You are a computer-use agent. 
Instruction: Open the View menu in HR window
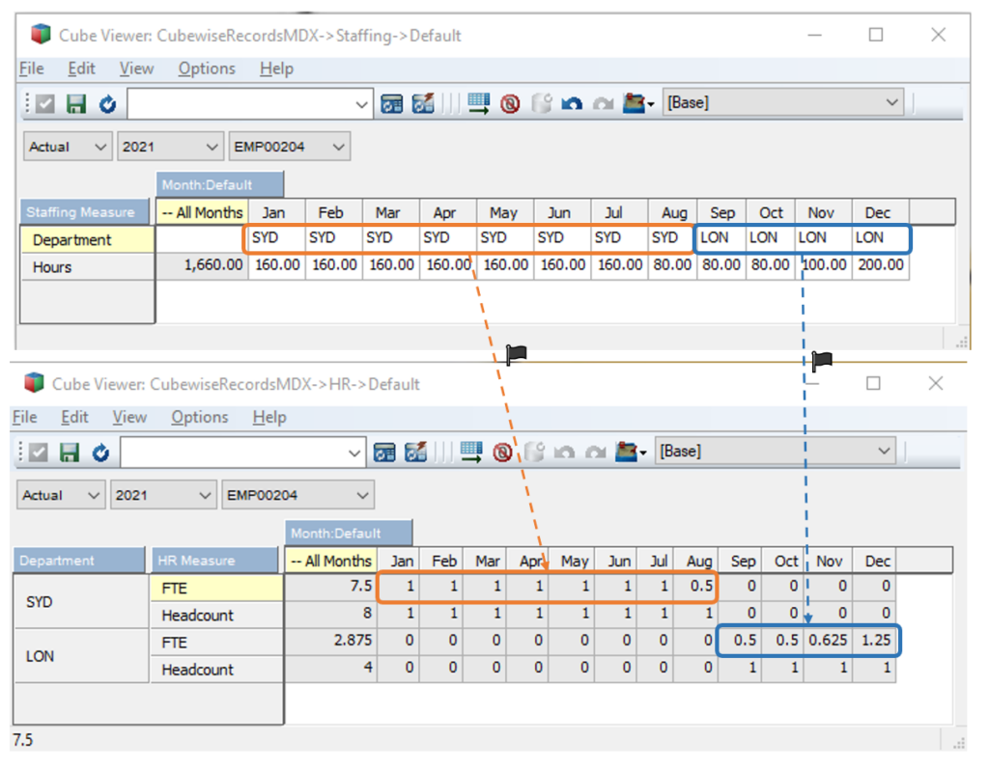click(x=128, y=417)
